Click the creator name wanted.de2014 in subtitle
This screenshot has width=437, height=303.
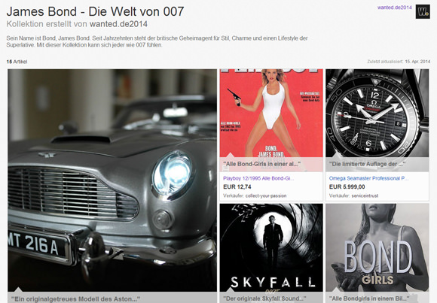[118, 24]
